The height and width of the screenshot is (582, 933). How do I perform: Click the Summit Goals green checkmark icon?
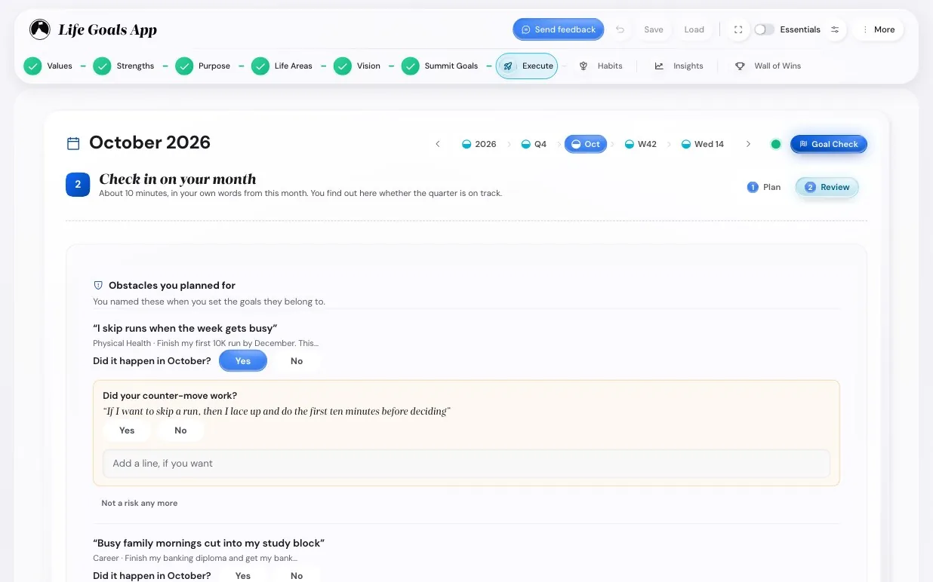click(410, 66)
